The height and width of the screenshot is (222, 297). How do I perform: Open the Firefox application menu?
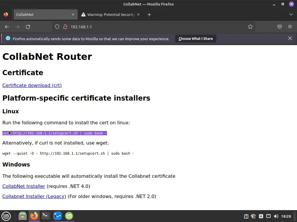pos(290,27)
